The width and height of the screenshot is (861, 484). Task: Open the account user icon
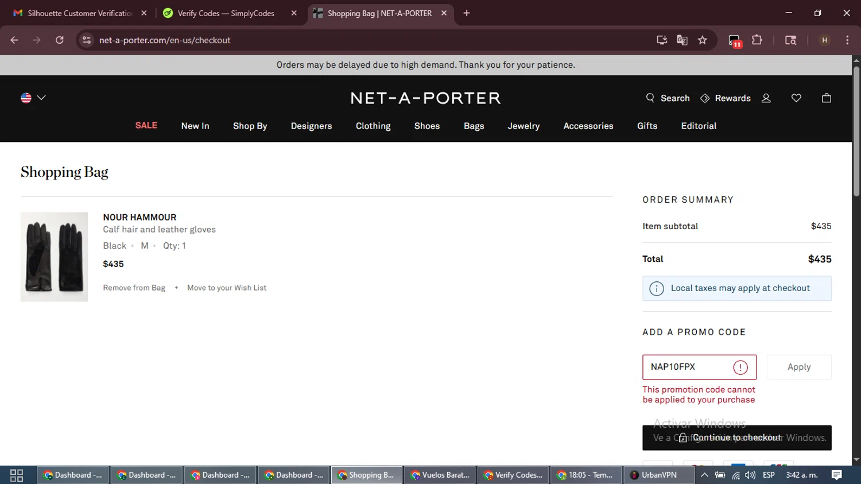point(766,98)
